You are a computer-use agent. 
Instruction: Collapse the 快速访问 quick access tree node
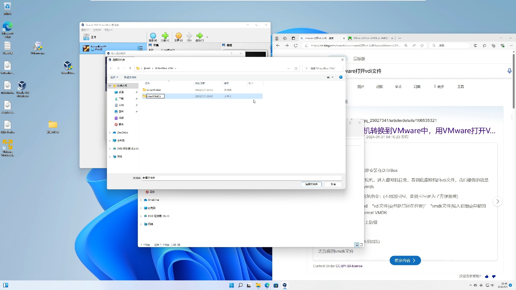coord(110,86)
